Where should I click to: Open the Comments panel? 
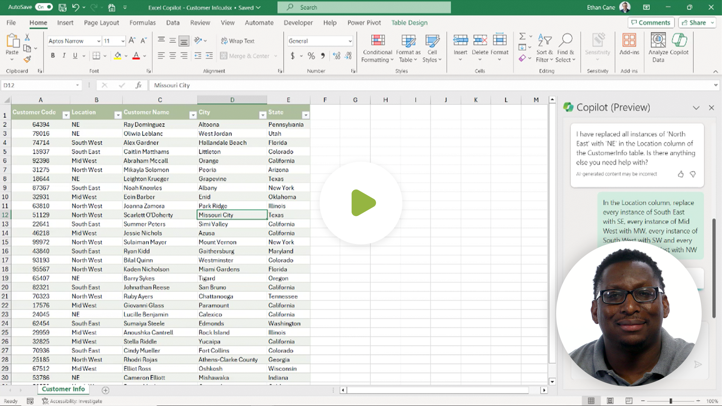[x=651, y=23]
